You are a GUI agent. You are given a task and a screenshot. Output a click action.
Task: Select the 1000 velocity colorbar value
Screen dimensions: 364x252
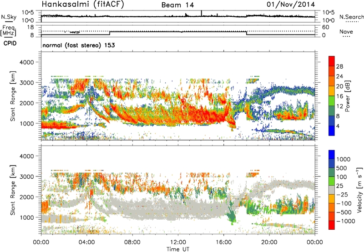click(344, 159)
